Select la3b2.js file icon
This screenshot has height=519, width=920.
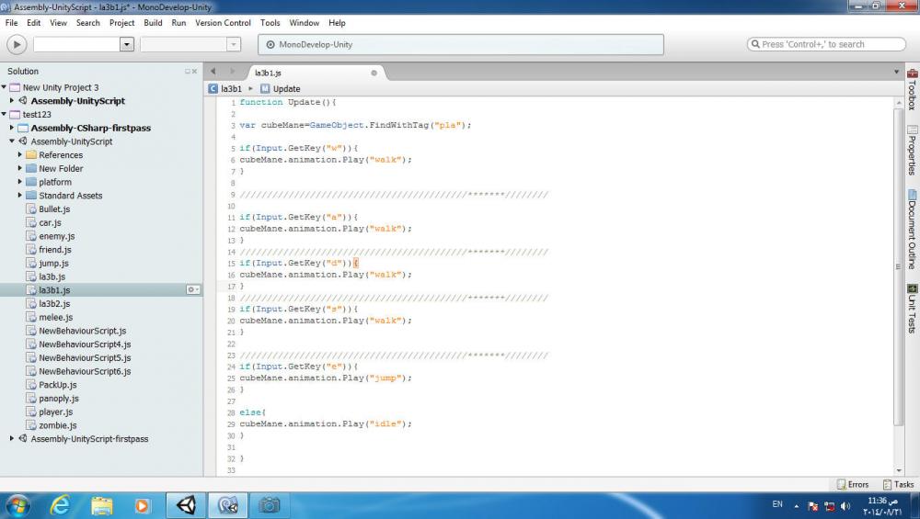pos(31,303)
